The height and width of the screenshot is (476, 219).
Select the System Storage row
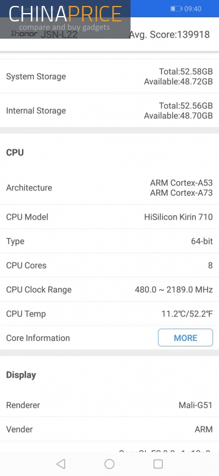coord(109,77)
